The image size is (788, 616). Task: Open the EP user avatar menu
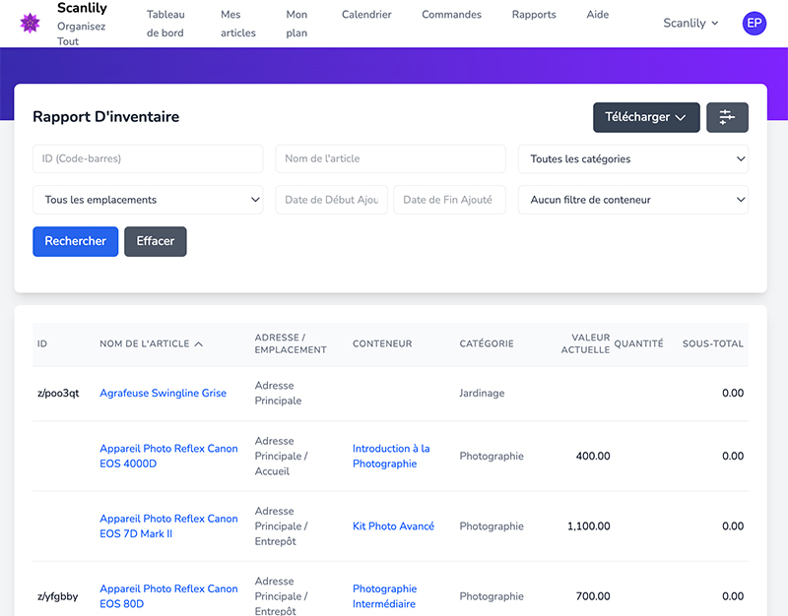[754, 23]
